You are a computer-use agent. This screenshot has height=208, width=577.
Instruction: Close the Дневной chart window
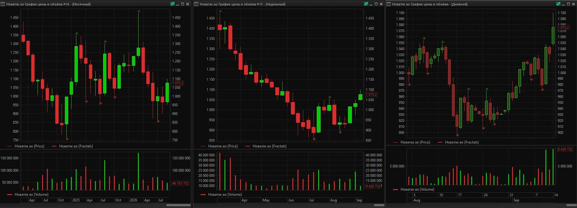(573, 4)
